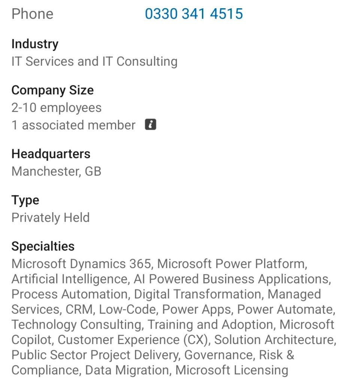The width and height of the screenshot is (357, 383).
Task: Click the Company Size heading
Action: 52,90
